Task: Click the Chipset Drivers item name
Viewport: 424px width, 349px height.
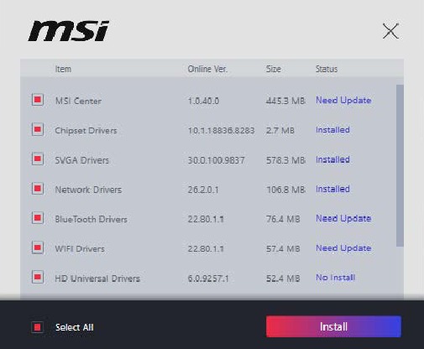Action: tap(86, 131)
